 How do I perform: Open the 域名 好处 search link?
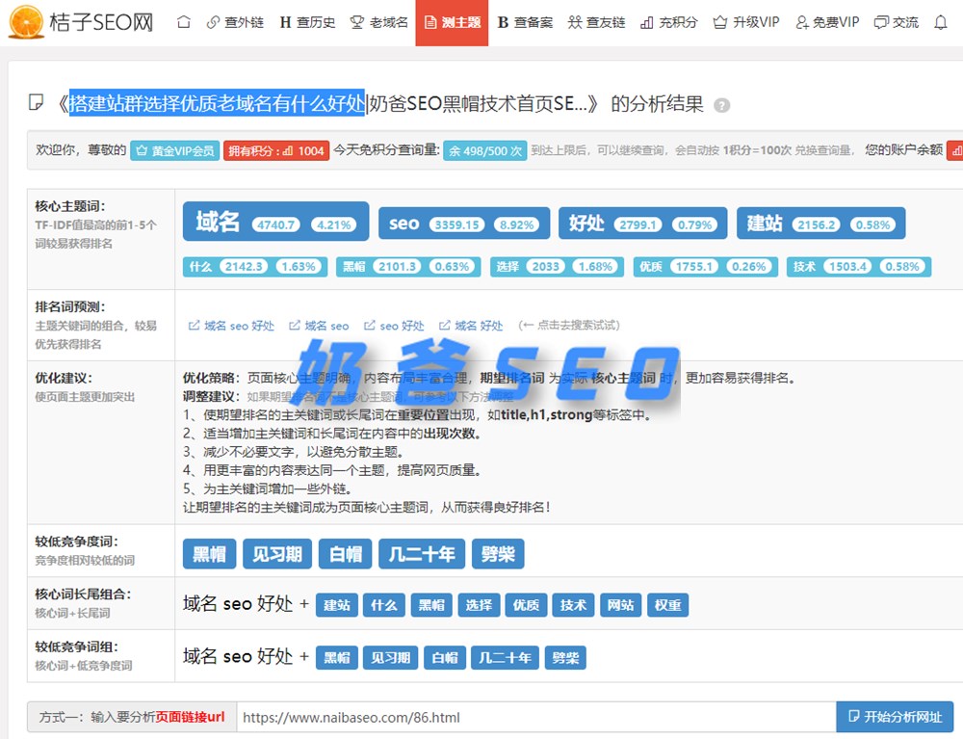[x=471, y=326]
